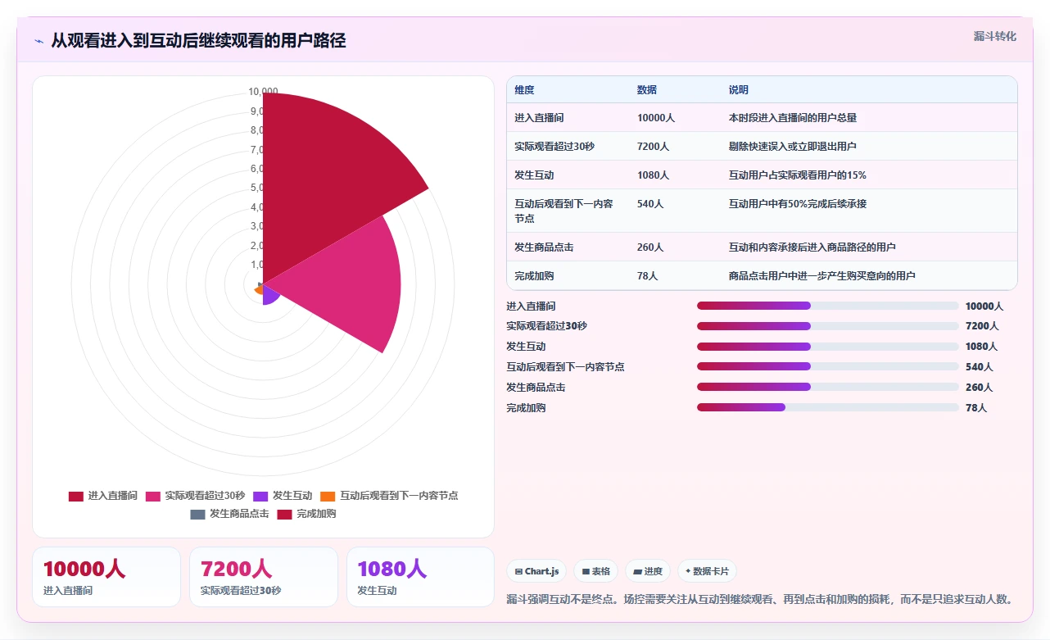Click the 发生互动 progress bar
Viewport: 1050px width, 640px height.
[827, 347]
